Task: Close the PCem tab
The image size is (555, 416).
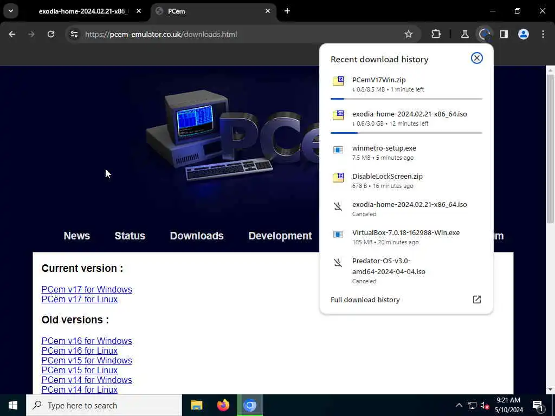Action: tap(268, 11)
